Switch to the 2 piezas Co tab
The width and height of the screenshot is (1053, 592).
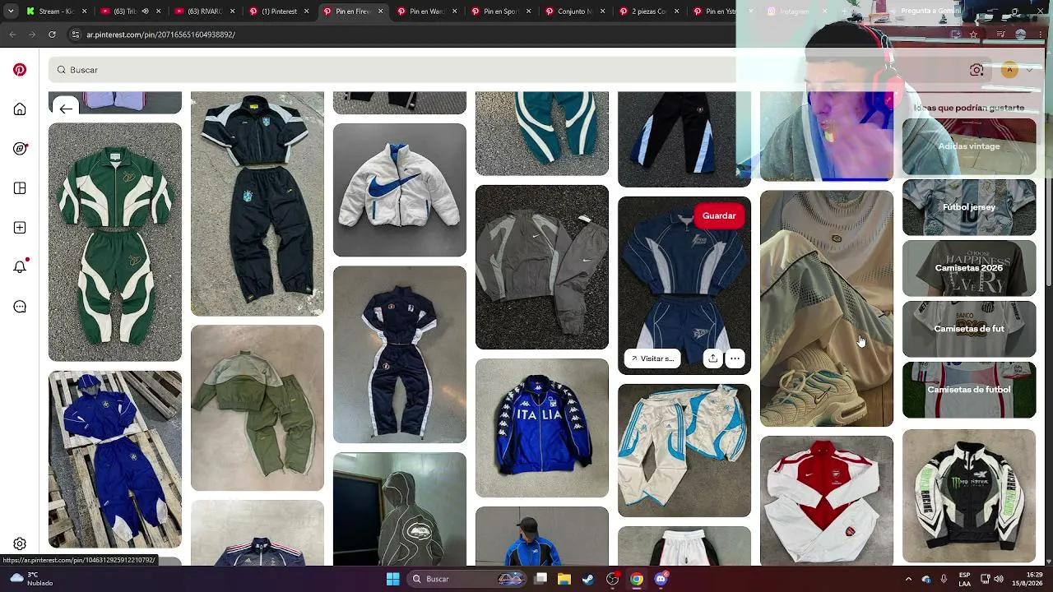[x=650, y=12]
